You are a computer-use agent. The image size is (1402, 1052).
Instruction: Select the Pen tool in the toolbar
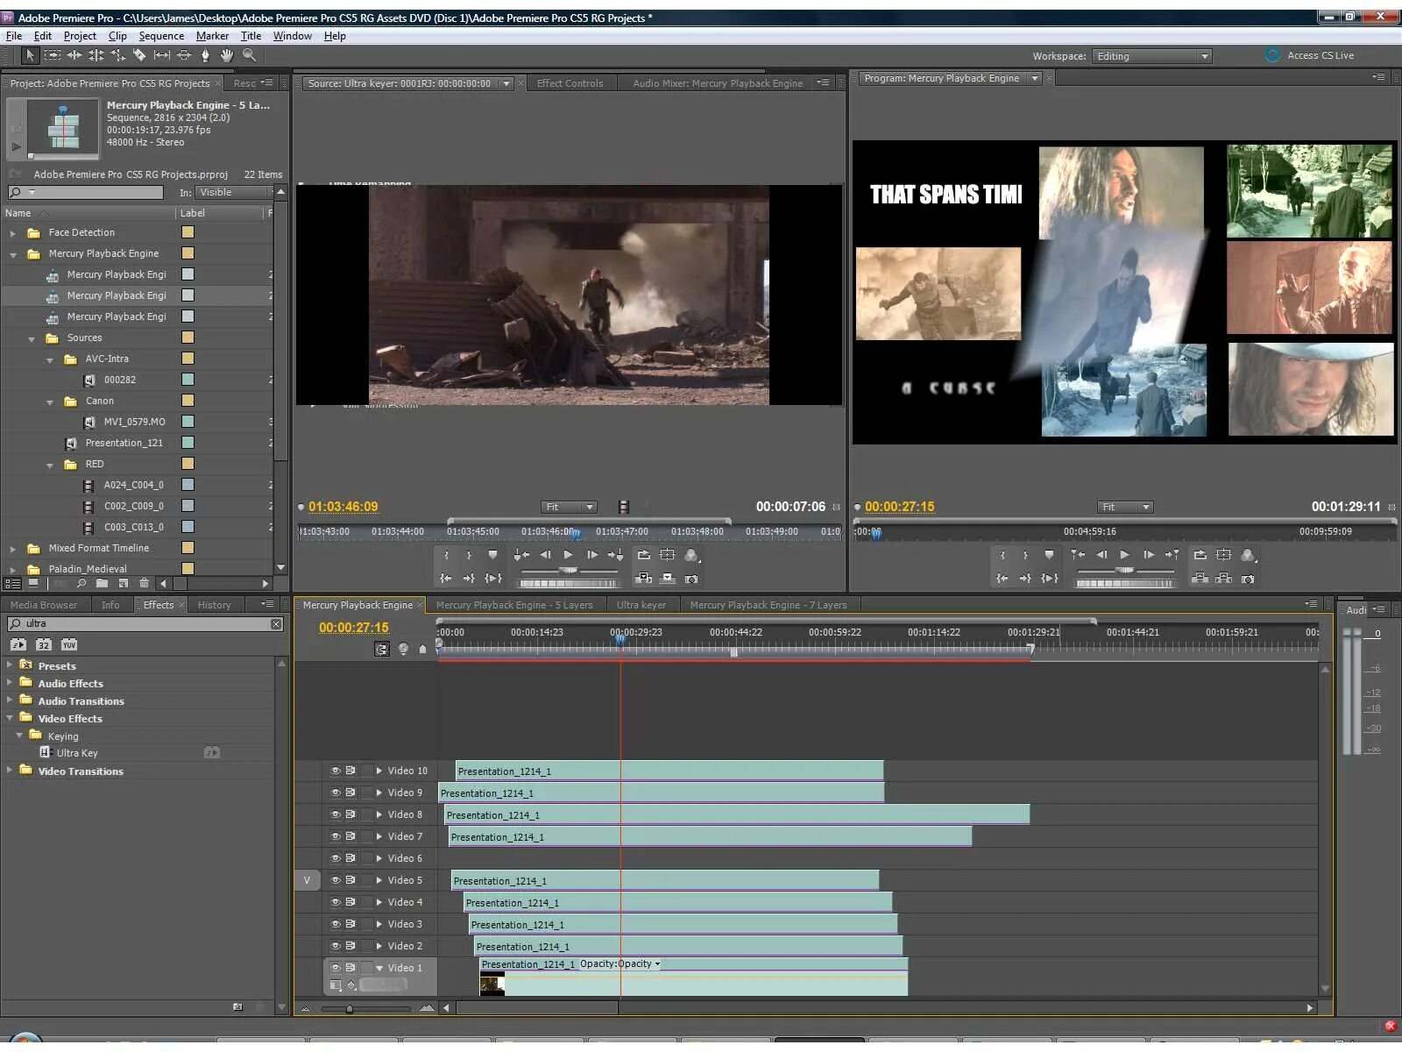(x=205, y=55)
